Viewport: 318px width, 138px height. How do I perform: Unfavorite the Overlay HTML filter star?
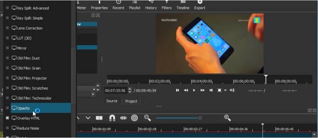coord(7,118)
